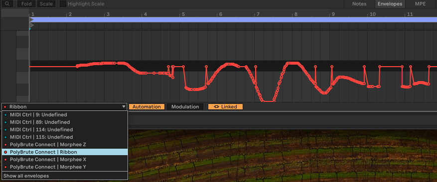
Task: Switch to the MPE tab
Action: click(x=420, y=4)
